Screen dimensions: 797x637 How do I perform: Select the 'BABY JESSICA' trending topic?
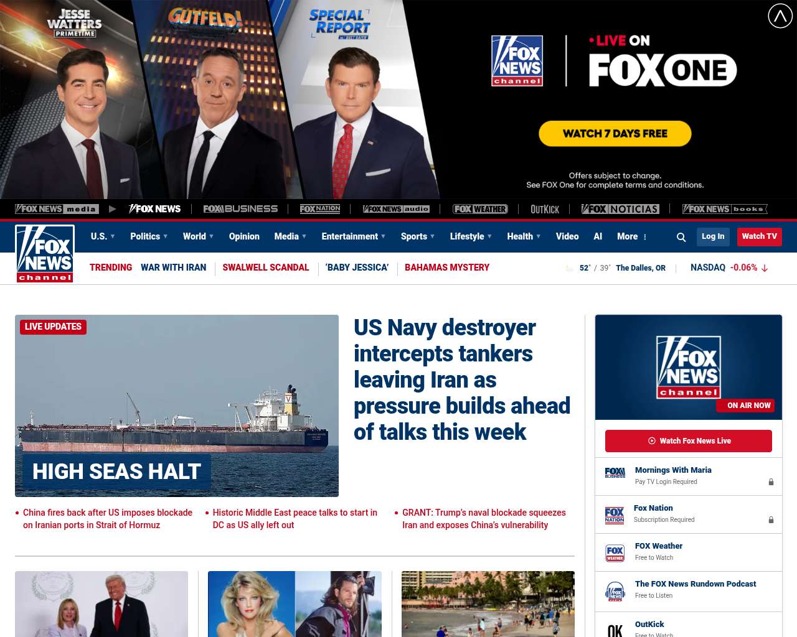[357, 267]
